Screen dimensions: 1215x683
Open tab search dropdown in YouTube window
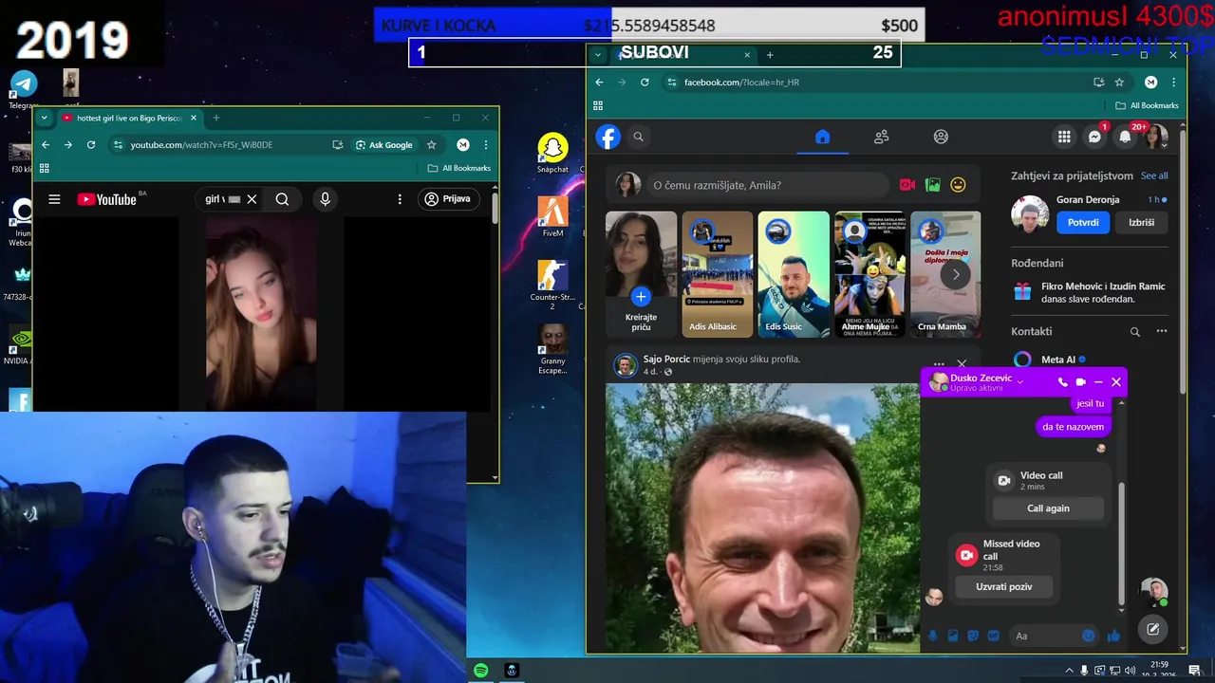[x=44, y=118]
